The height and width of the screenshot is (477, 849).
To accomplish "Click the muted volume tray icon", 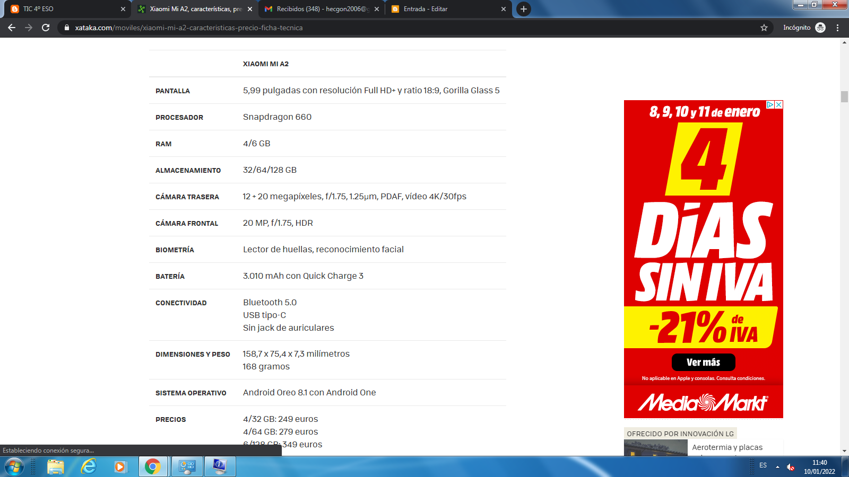I will coord(791,467).
